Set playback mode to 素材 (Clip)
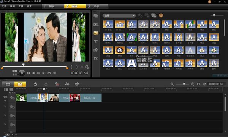The image size is (228, 137). (14, 74)
